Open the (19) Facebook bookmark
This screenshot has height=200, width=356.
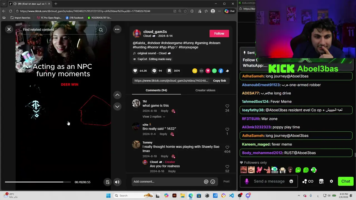coord(75,18)
